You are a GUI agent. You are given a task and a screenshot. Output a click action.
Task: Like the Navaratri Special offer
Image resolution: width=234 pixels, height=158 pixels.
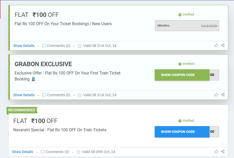point(216,152)
